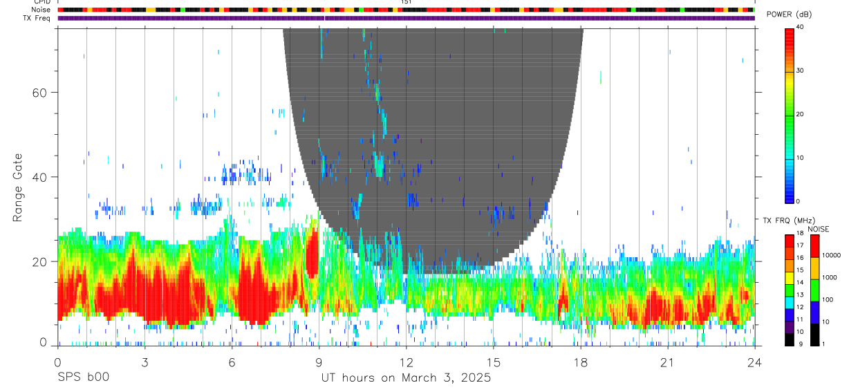Click TX FRQ legend label '16'
This screenshot has height=392, width=849.
pyautogui.click(x=799, y=257)
